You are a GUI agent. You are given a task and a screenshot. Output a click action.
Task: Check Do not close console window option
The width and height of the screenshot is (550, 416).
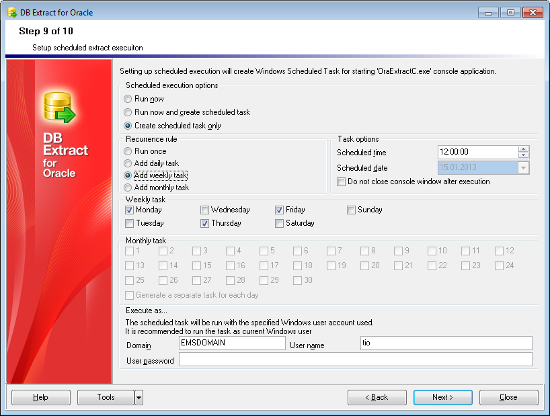(x=341, y=181)
